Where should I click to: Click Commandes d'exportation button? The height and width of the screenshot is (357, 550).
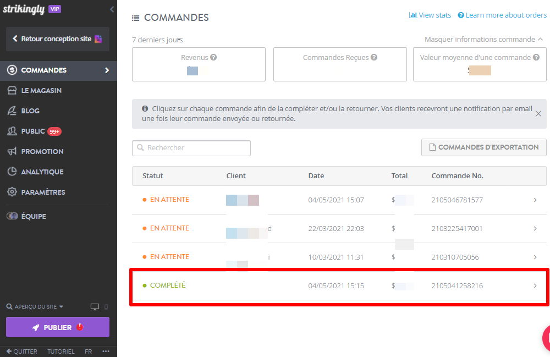point(483,147)
